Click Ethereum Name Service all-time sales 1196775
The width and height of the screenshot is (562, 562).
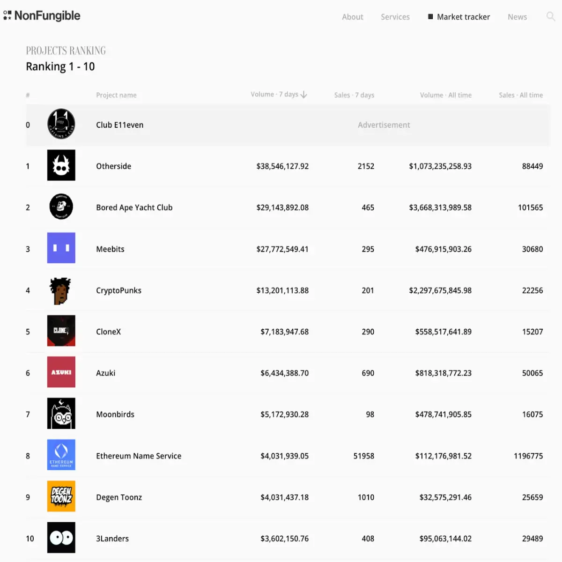click(528, 456)
